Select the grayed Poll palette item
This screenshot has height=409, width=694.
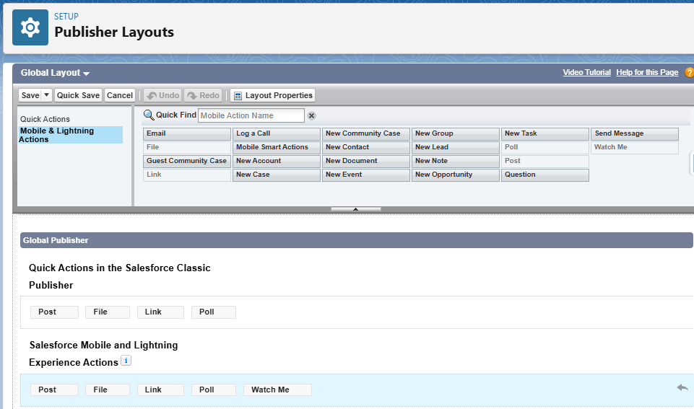click(x=545, y=147)
